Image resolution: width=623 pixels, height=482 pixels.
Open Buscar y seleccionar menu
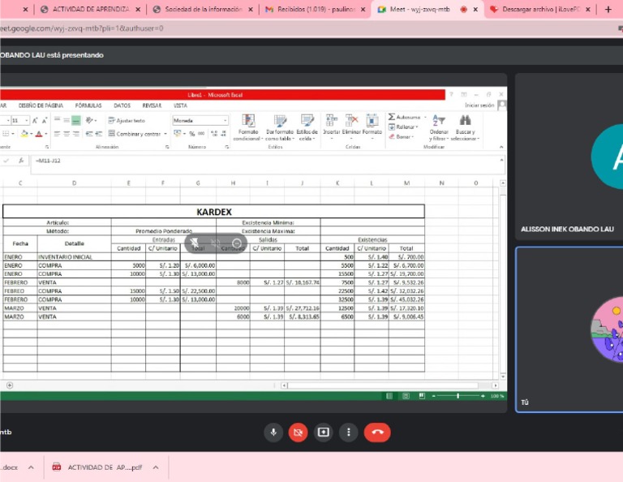pyautogui.click(x=466, y=127)
